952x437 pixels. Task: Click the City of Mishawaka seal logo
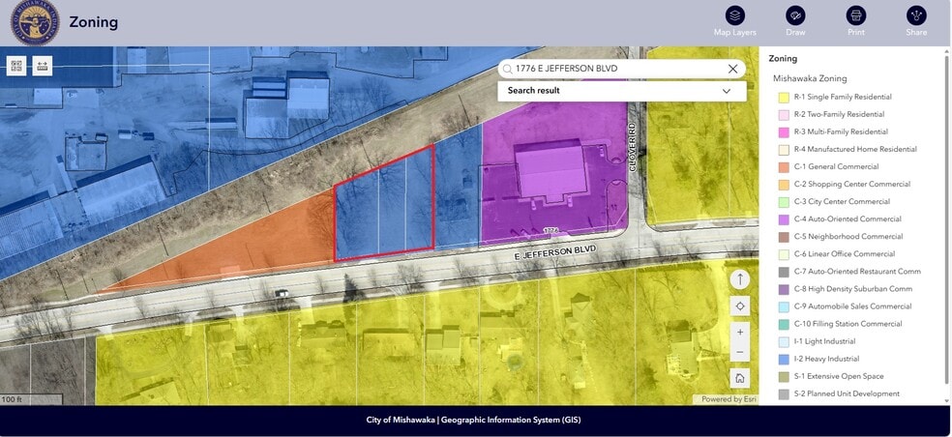point(35,22)
